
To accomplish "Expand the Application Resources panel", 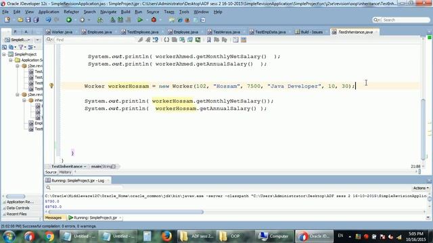I will (x=4, y=202).
